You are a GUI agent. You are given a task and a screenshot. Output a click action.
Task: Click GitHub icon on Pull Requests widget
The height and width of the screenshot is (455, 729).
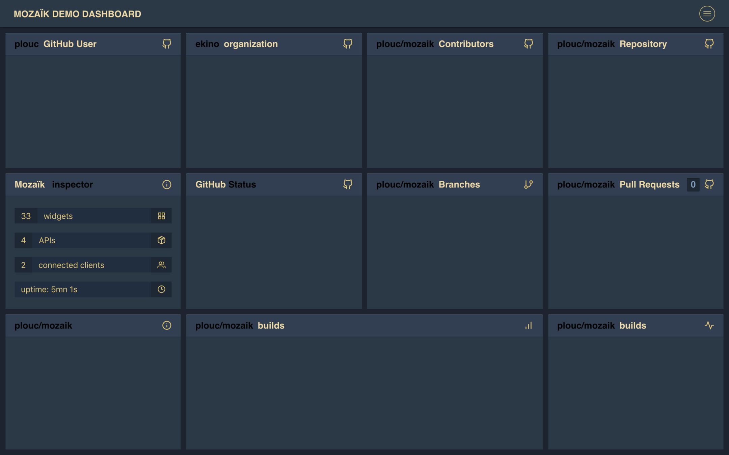709,184
